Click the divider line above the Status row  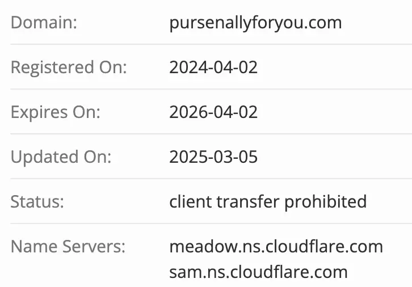pos(206,179)
